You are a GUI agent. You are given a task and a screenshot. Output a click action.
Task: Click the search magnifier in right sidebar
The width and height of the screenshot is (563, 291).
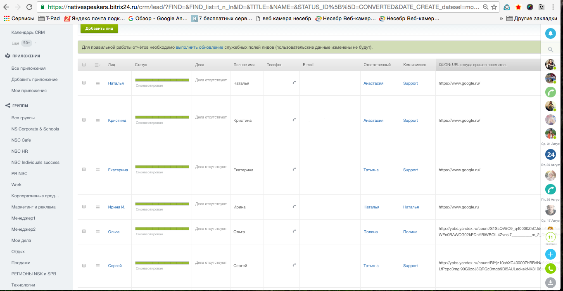pyautogui.click(x=550, y=50)
